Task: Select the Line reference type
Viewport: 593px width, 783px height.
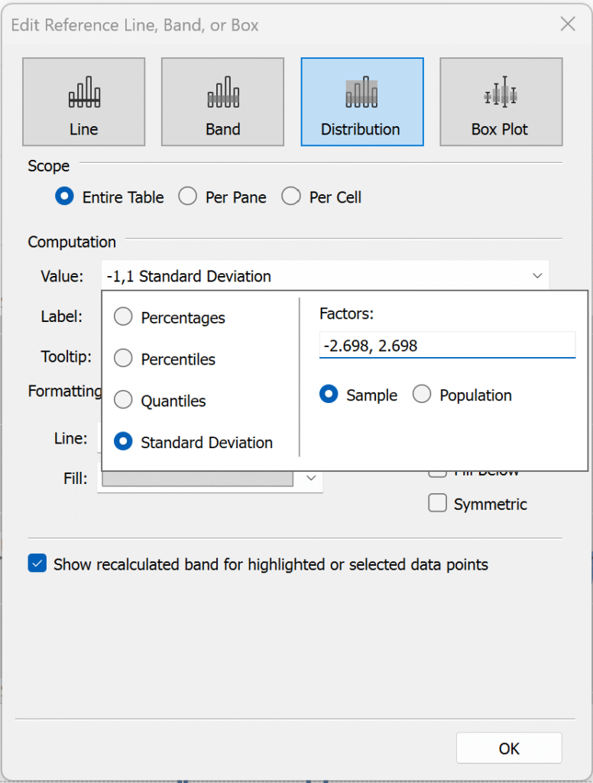Action: tap(83, 101)
